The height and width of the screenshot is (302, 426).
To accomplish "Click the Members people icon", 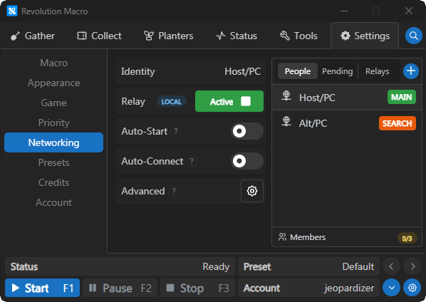I will click(x=282, y=237).
